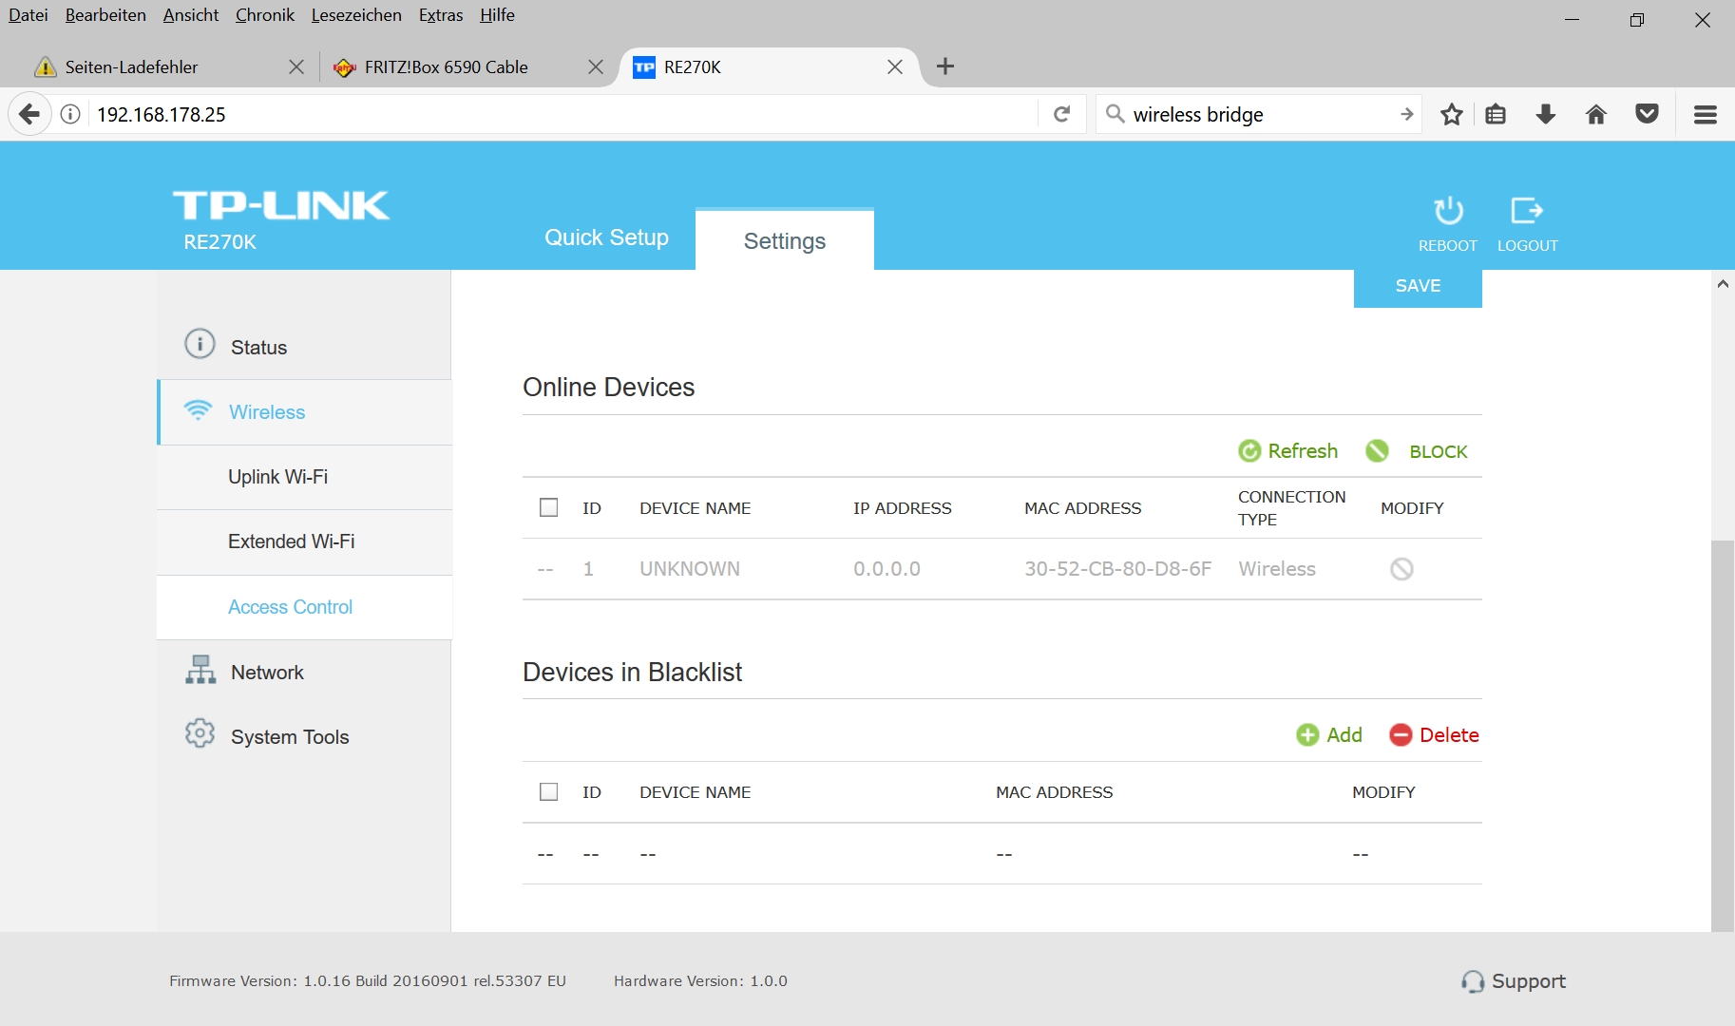Click the red Delete blacklist icon
1735x1026 pixels.
click(1401, 735)
